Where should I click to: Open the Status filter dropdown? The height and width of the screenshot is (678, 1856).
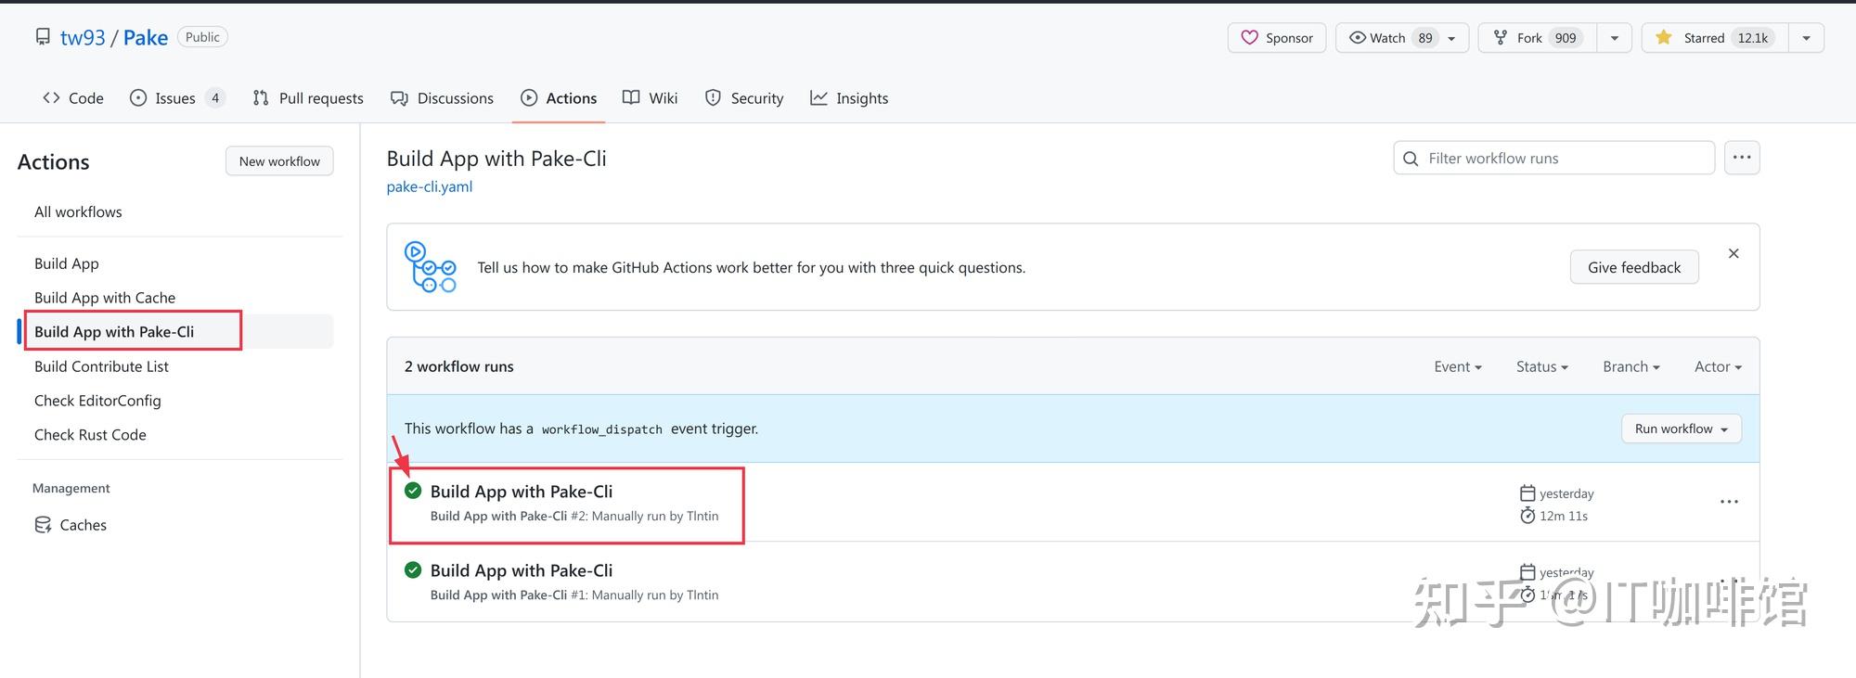pyautogui.click(x=1541, y=366)
